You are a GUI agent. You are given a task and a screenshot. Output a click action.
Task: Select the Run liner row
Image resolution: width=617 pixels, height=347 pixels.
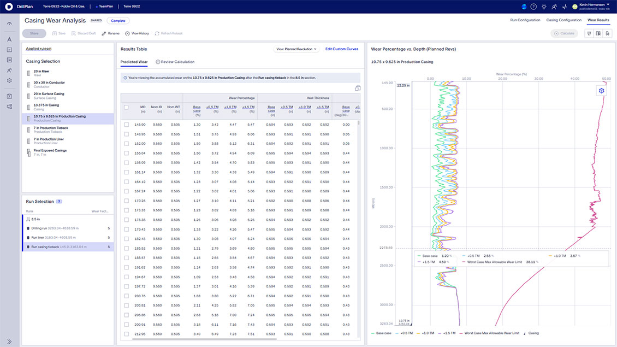68,238
